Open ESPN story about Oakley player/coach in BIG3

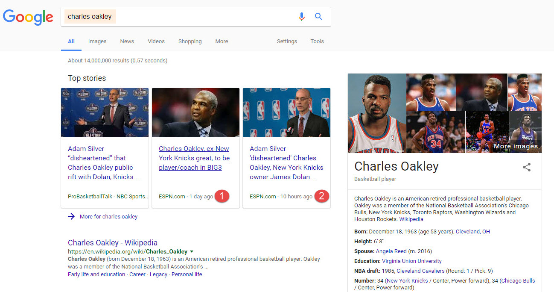[x=194, y=158]
